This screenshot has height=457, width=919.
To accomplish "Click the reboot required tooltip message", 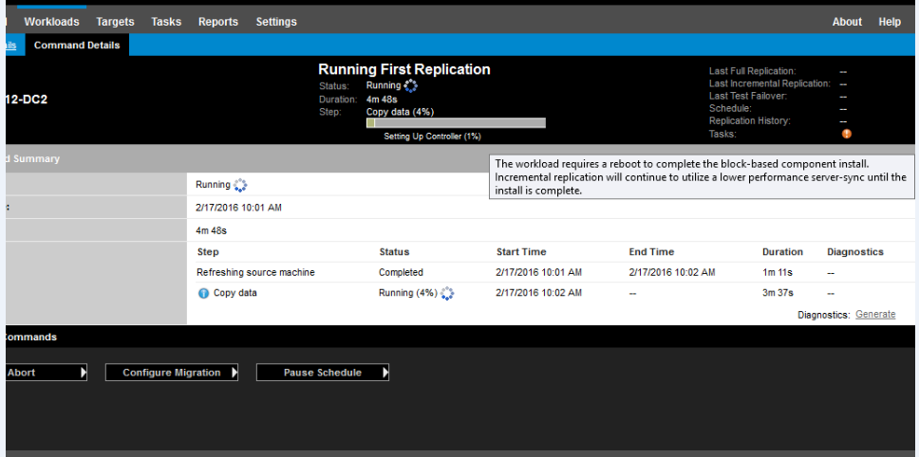I will (x=702, y=177).
